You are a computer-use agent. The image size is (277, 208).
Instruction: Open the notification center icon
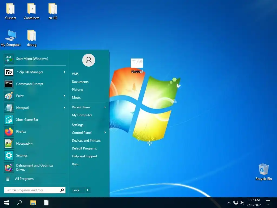coord(268,203)
